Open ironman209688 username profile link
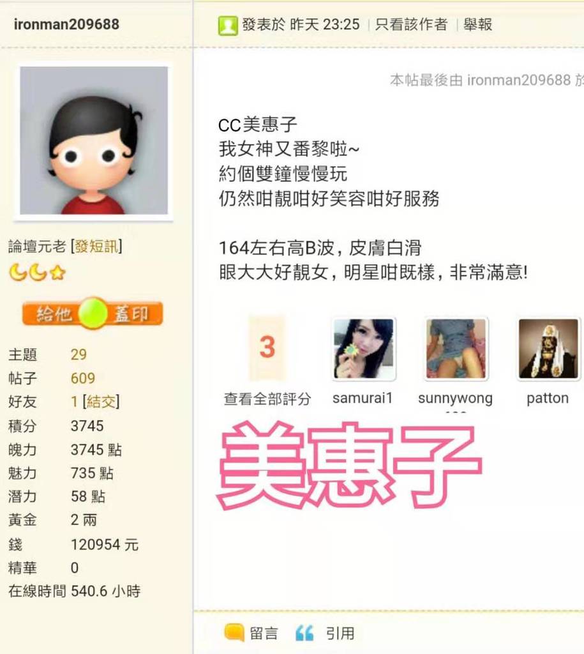The width and height of the screenshot is (584, 654). click(66, 24)
